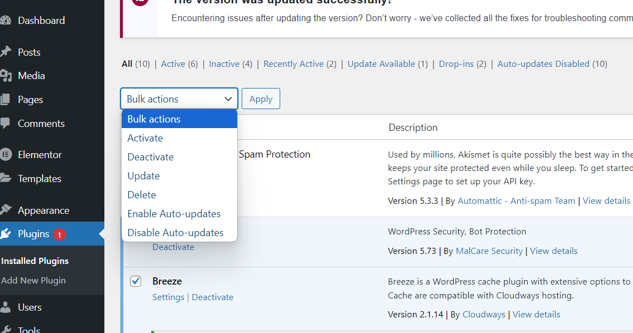The image size is (633, 333).
Task: Open the MalCare Security author link
Action: [489, 251]
